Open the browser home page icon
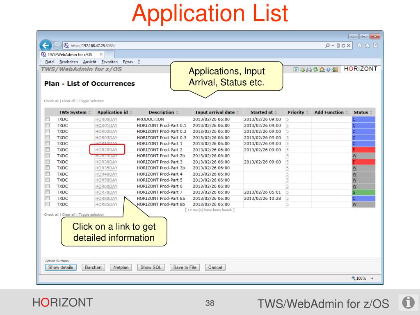Image resolution: width=420 pixels, height=315 pixels. coord(359,46)
